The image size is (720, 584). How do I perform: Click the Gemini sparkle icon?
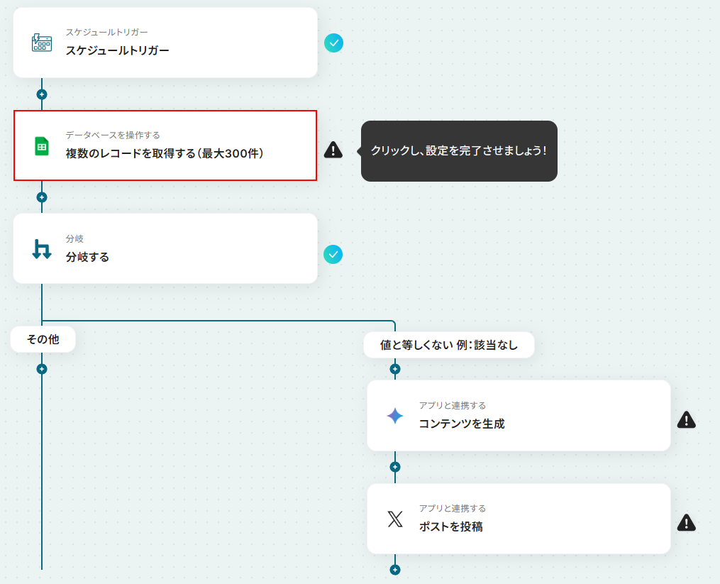[395, 416]
